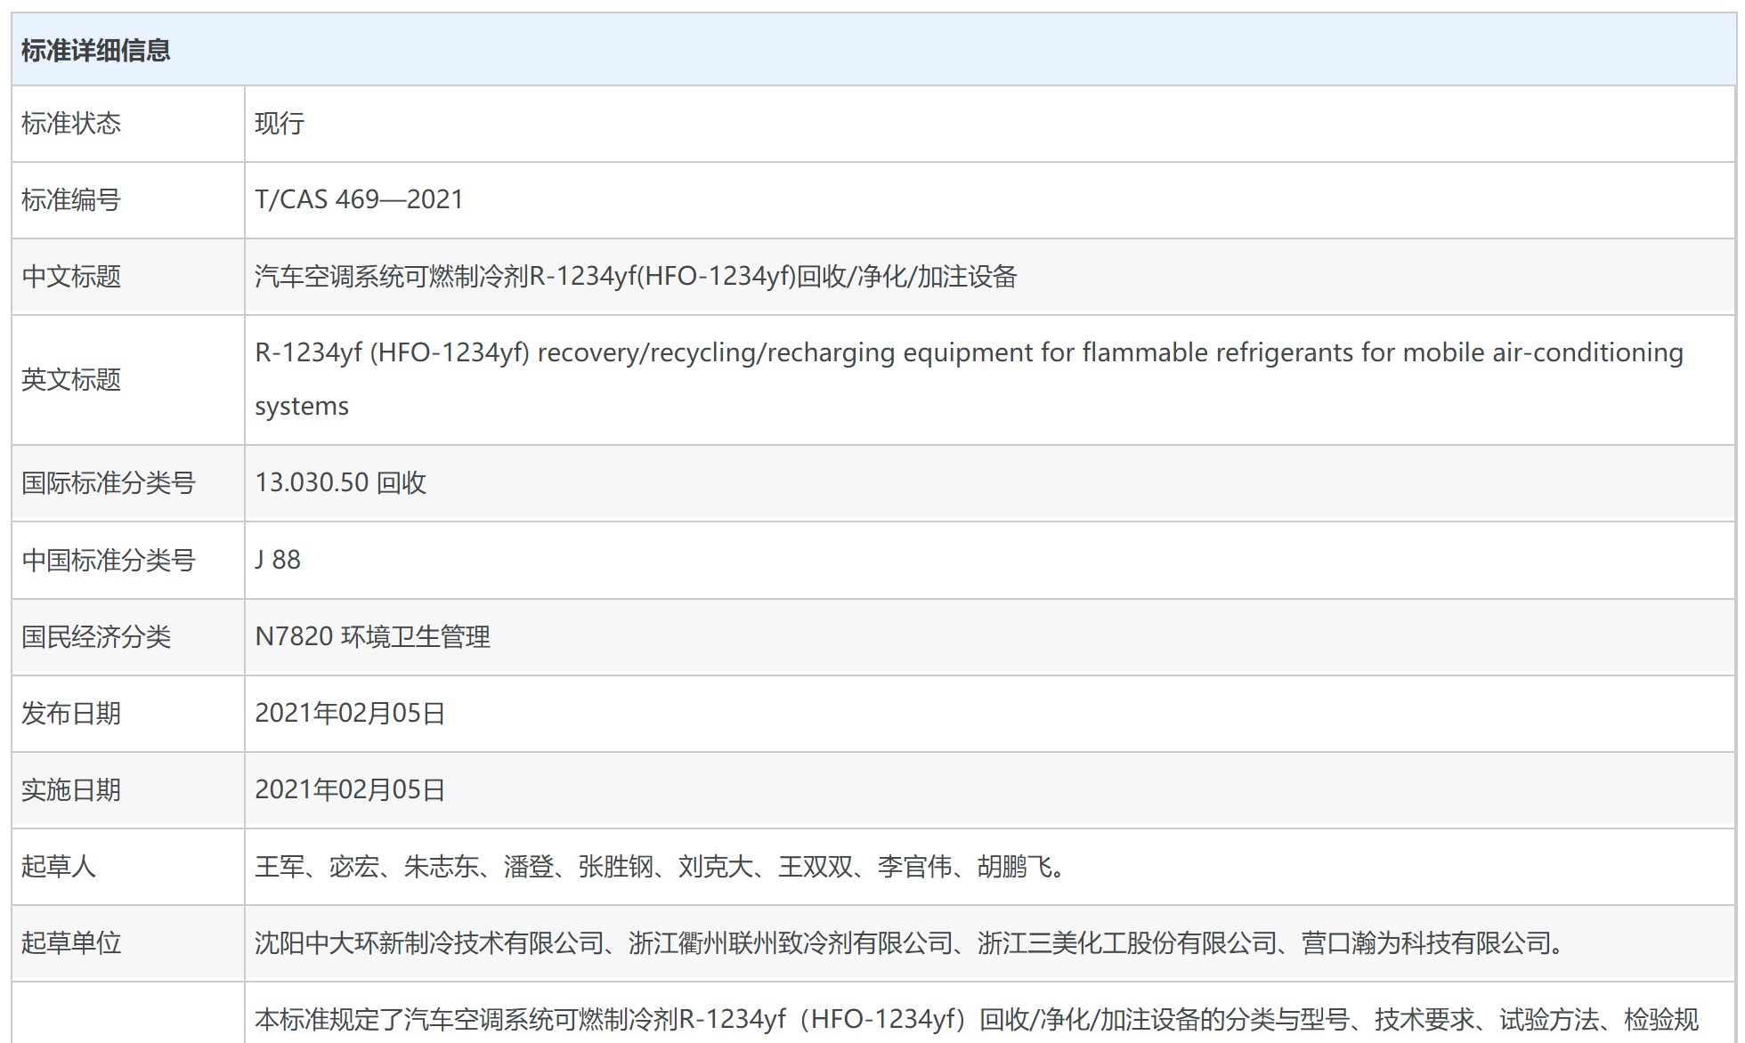Click the drafting organization 沈阳中大环新制冷技术有限公司

(429, 943)
